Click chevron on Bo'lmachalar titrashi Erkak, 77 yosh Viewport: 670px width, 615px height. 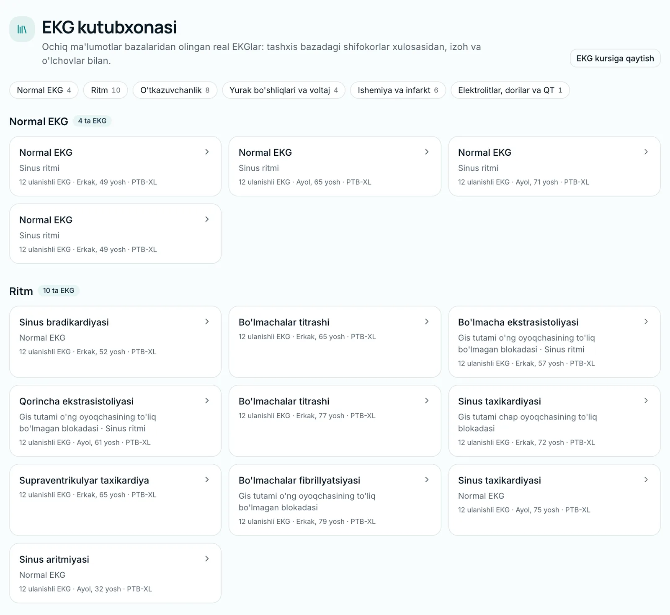(427, 401)
